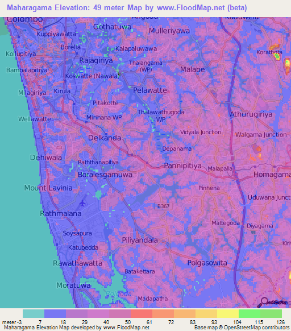Click the Thalangama (WP) place label
Viewport: 291px width, 331px height.
(145, 66)
